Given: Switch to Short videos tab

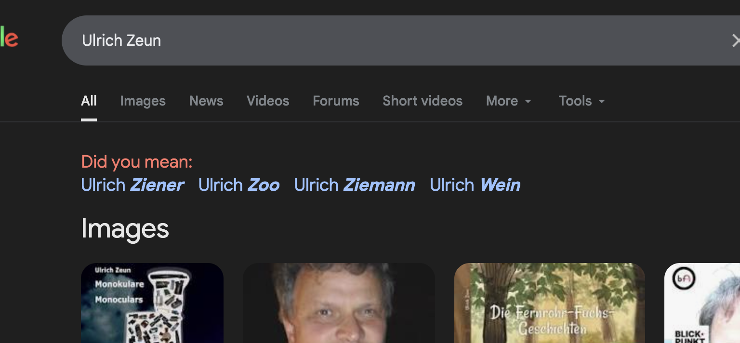Looking at the screenshot, I should point(422,101).
